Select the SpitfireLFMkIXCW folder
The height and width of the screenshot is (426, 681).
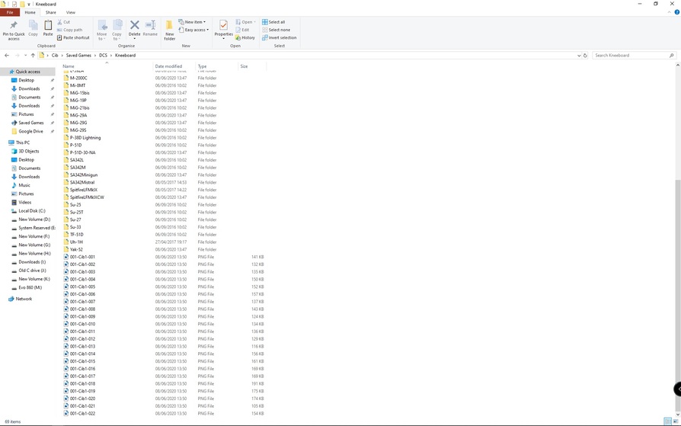tap(87, 197)
